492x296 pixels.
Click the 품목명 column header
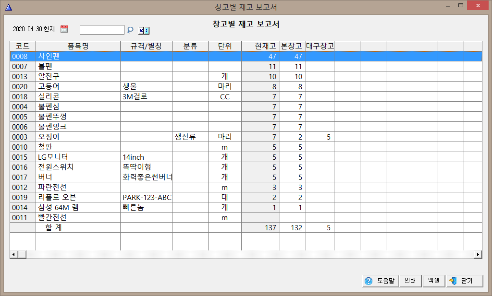point(78,46)
